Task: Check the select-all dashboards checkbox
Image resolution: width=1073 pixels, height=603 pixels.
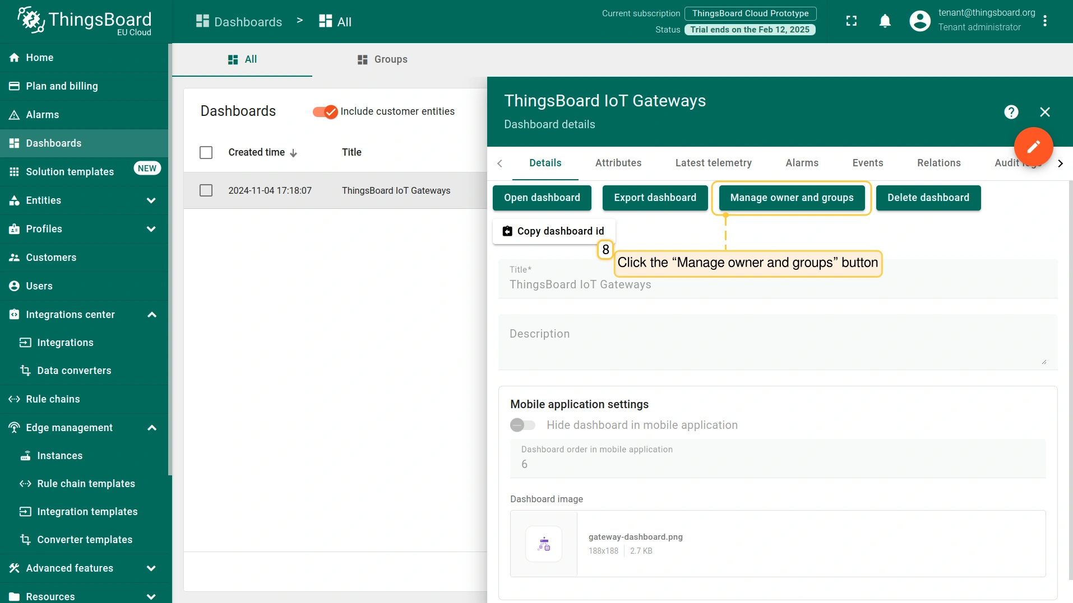Action: [x=206, y=152]
